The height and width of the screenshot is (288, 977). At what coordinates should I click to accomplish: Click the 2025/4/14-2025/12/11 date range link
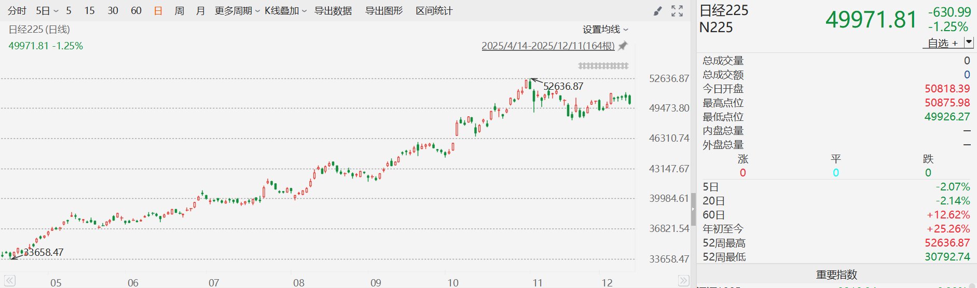coord(548,46)
